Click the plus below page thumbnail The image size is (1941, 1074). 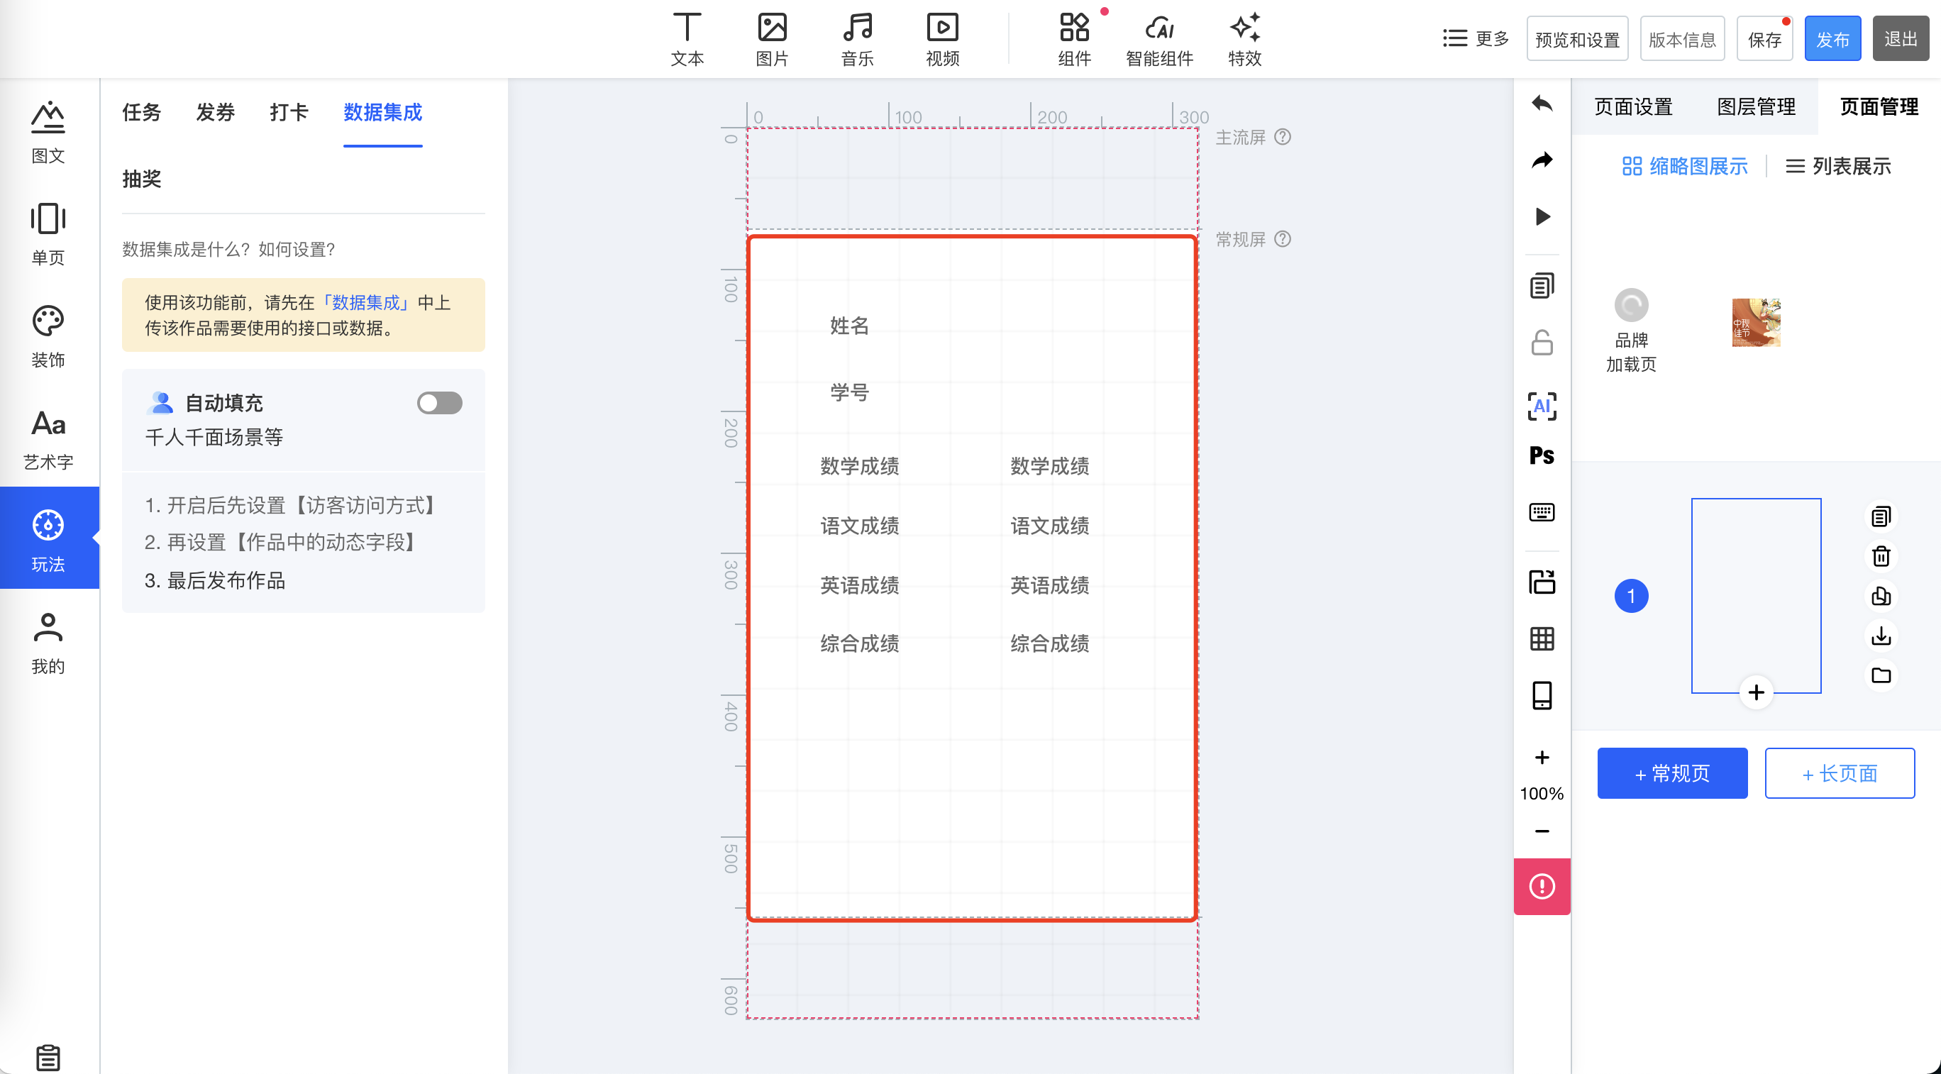(1756, 692)
